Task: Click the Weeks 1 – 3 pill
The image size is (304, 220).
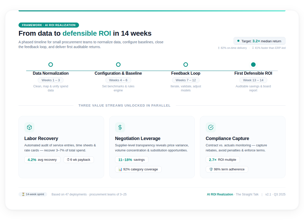Action: 51,80
